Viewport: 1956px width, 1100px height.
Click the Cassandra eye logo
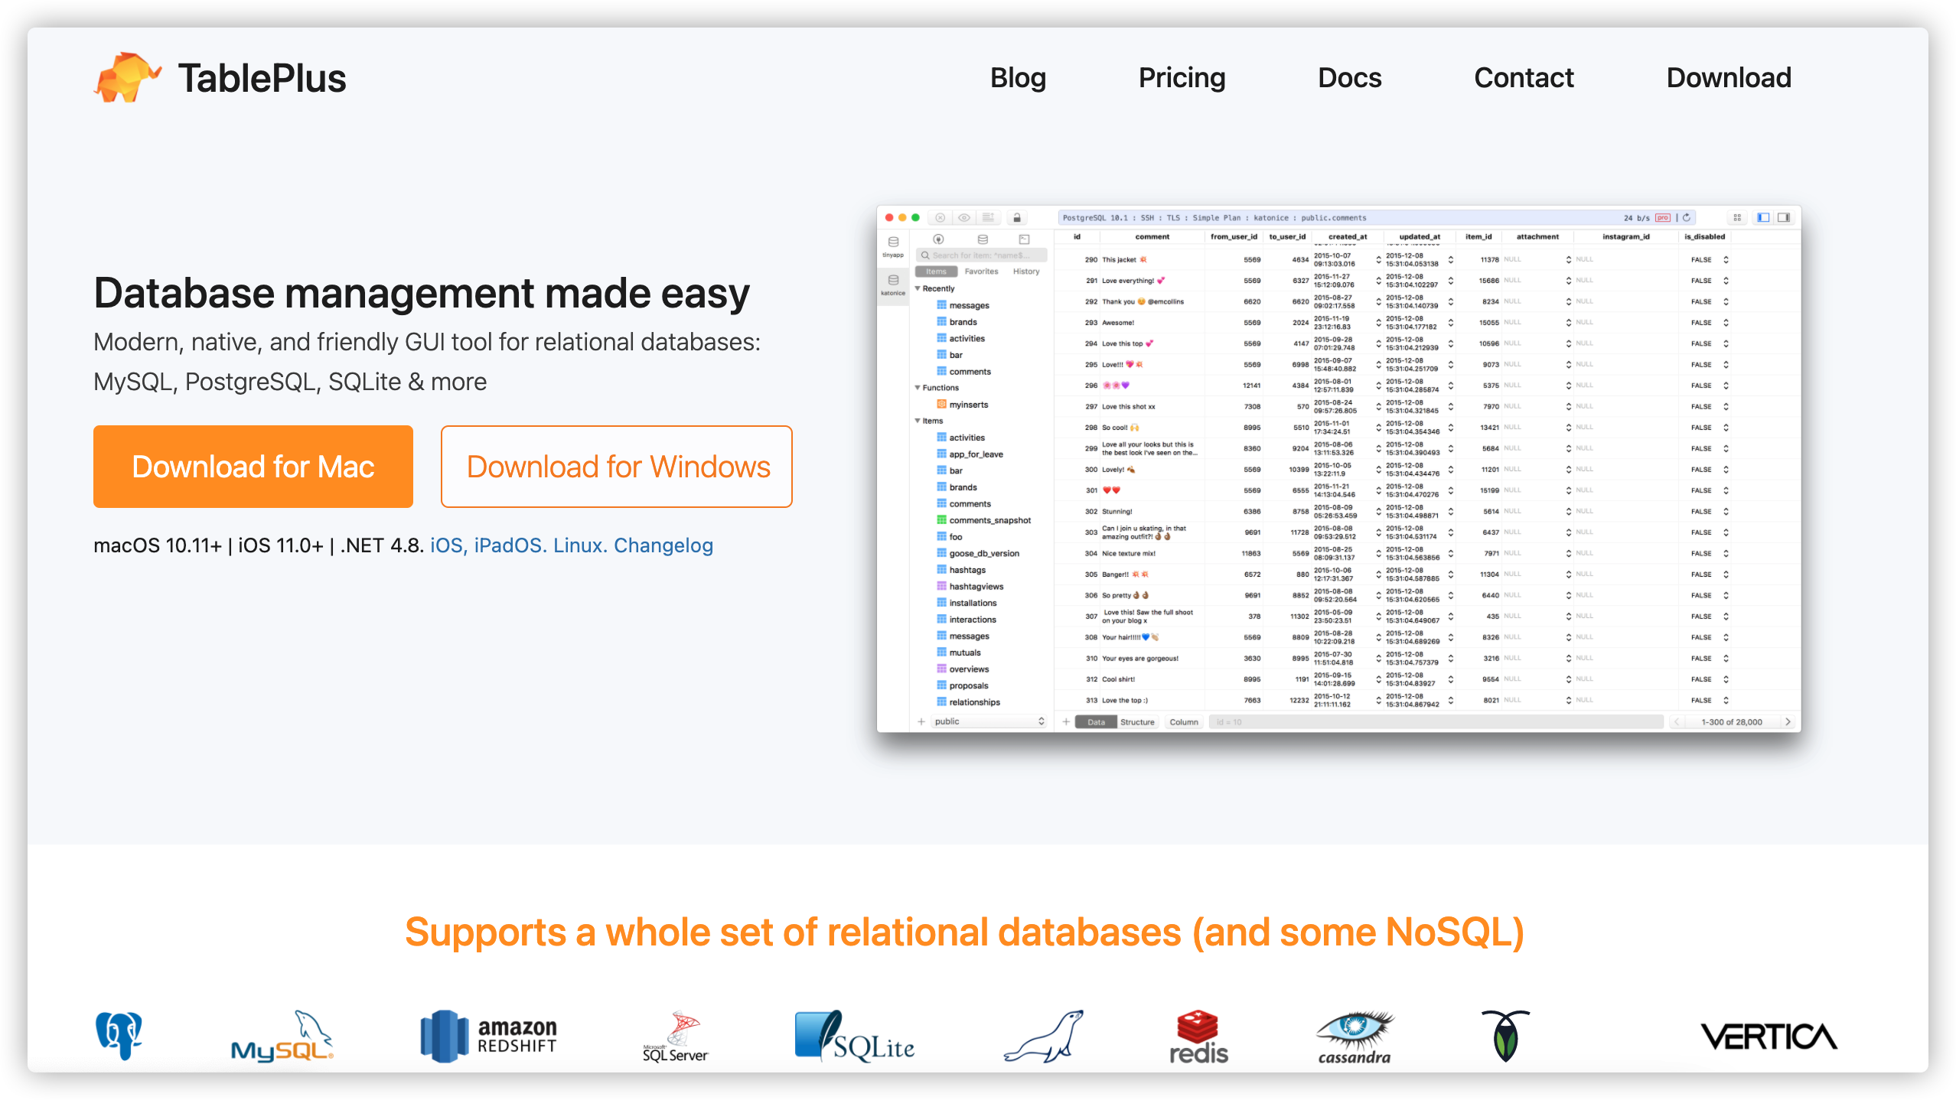[x=1355, y=1037]
